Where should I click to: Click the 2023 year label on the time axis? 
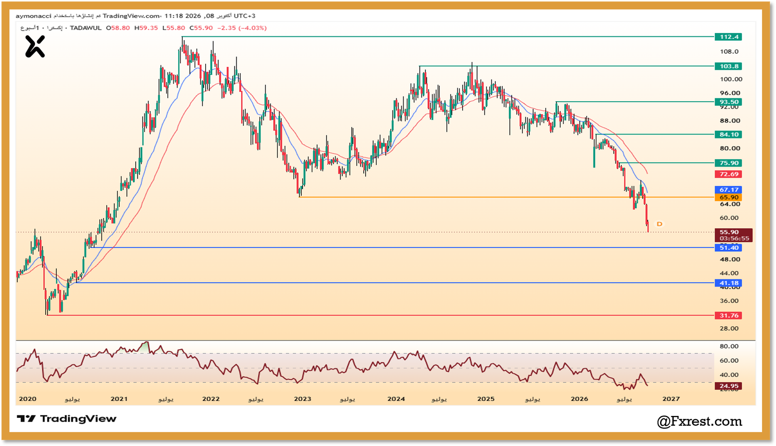303,399
